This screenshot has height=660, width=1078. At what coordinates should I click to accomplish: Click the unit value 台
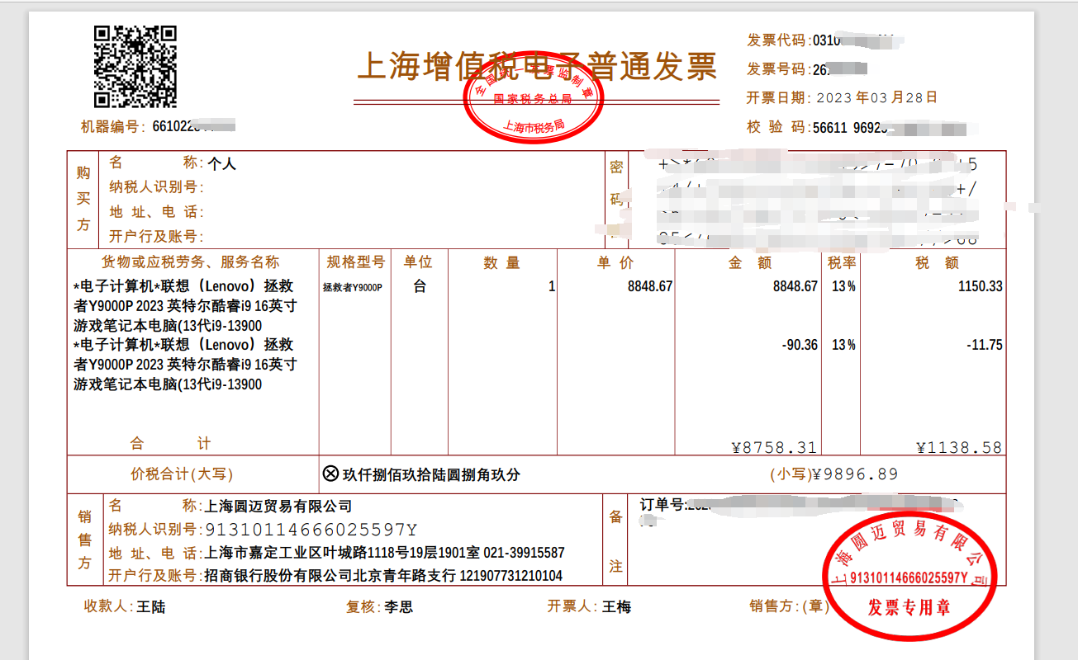point(420,286)
